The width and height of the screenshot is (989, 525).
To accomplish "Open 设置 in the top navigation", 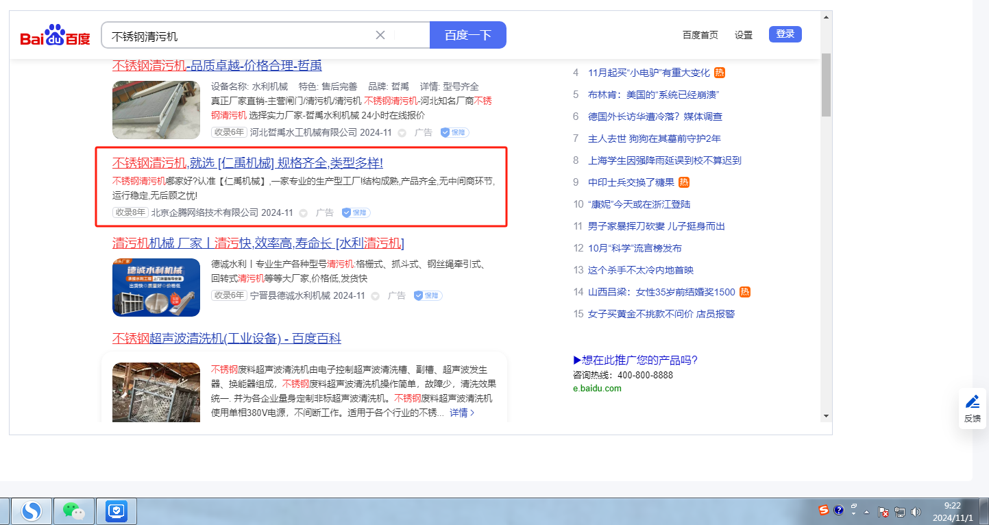I will [744, 35].
